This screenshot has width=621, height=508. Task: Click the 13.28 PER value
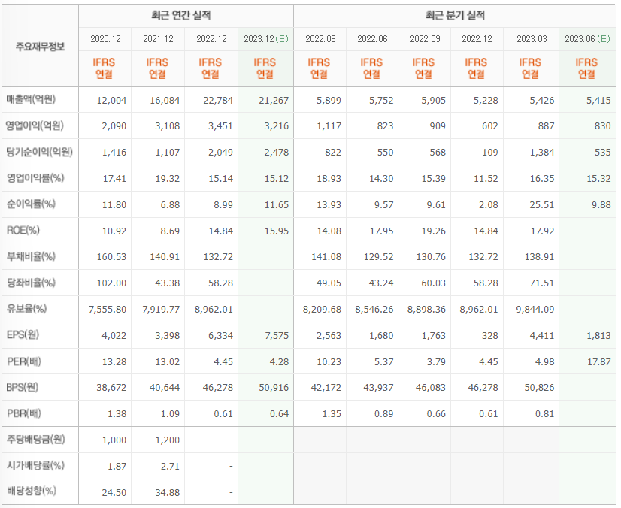coord(114,362)
